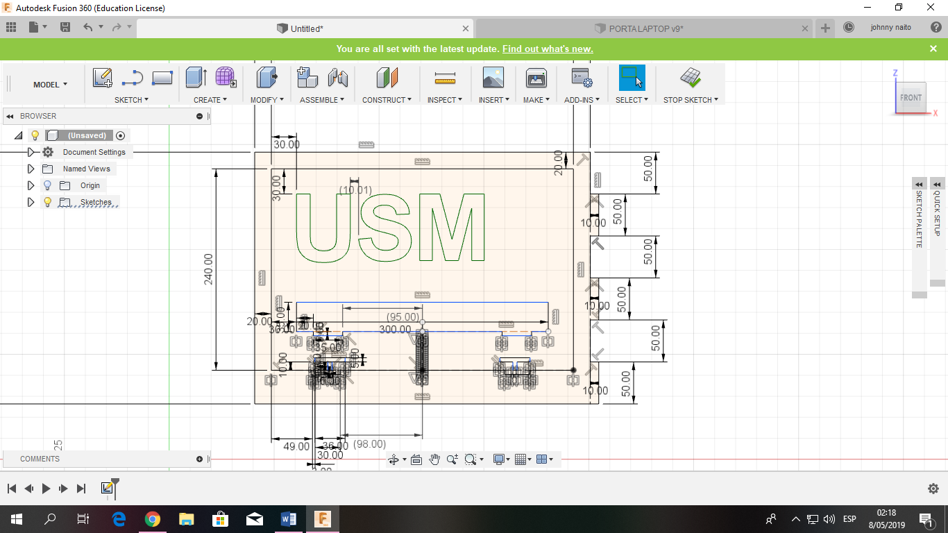Viewport: 948px width, 533px height.
Task: Click the Undo arrow
Action: point(87,27)
